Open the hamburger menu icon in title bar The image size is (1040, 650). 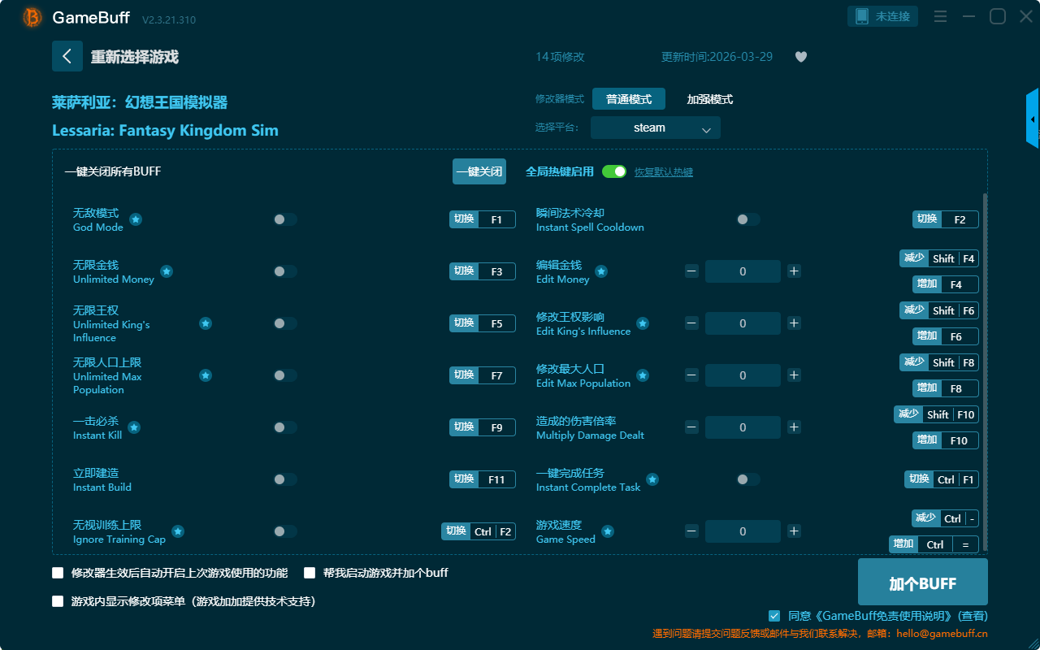coord(940,16)
